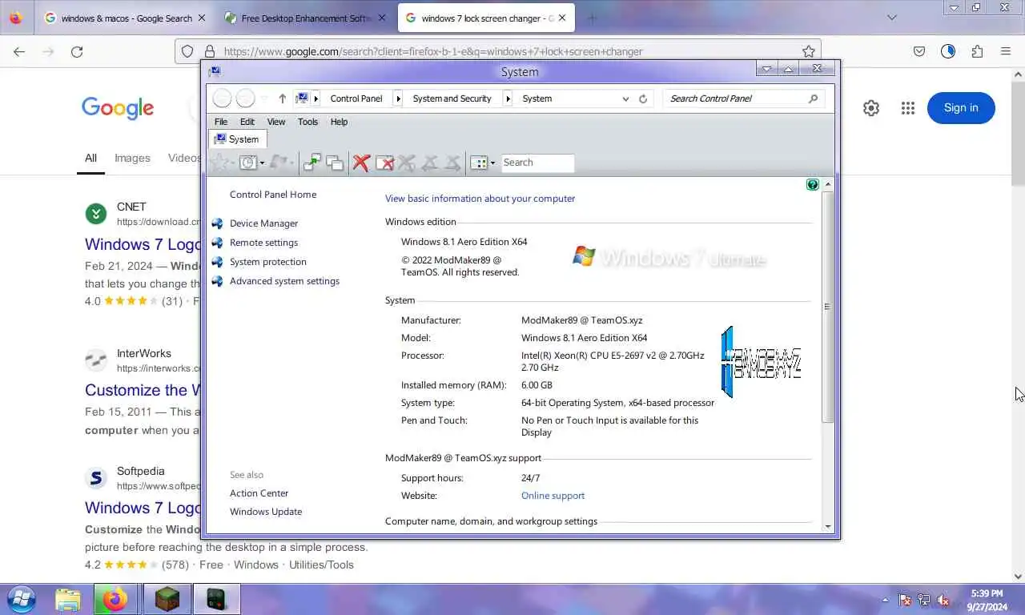Image resolution: width=1025 pixels, height=615 pixels.
Task: Open the Images tab on Google
Action: click(x=132, y=158)
